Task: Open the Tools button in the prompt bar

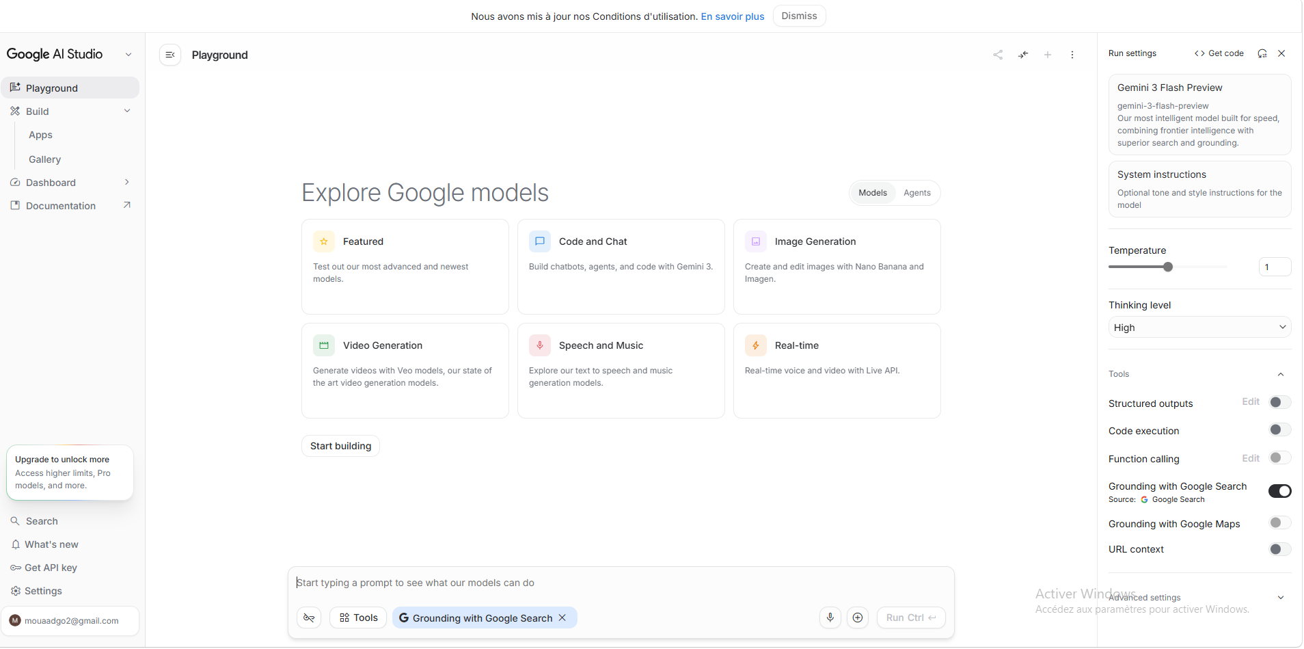Action: pyautogui.click(x=359, y=618)
